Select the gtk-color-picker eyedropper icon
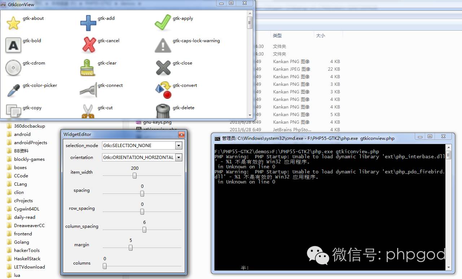This screenshot has height=279, width=462. [13, 90]
